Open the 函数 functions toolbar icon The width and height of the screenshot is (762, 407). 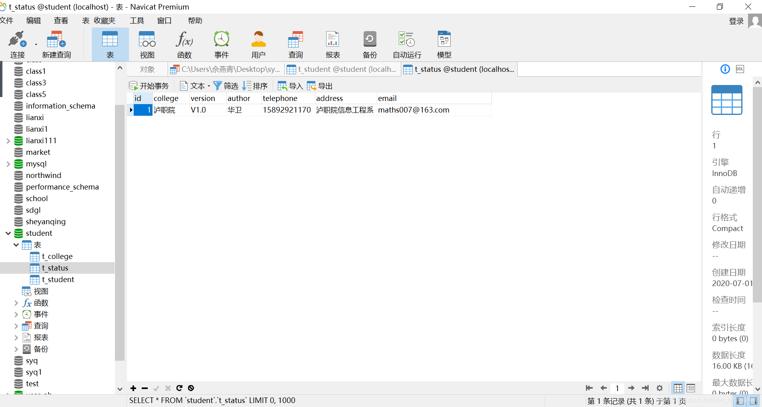point(184,45)
